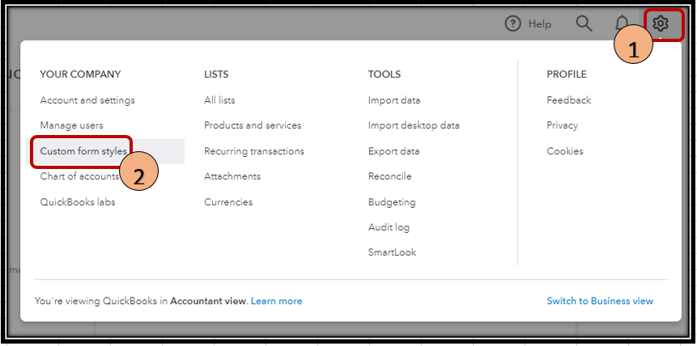Open the Feedback option

pyautogui.click(x=568, y=100)
